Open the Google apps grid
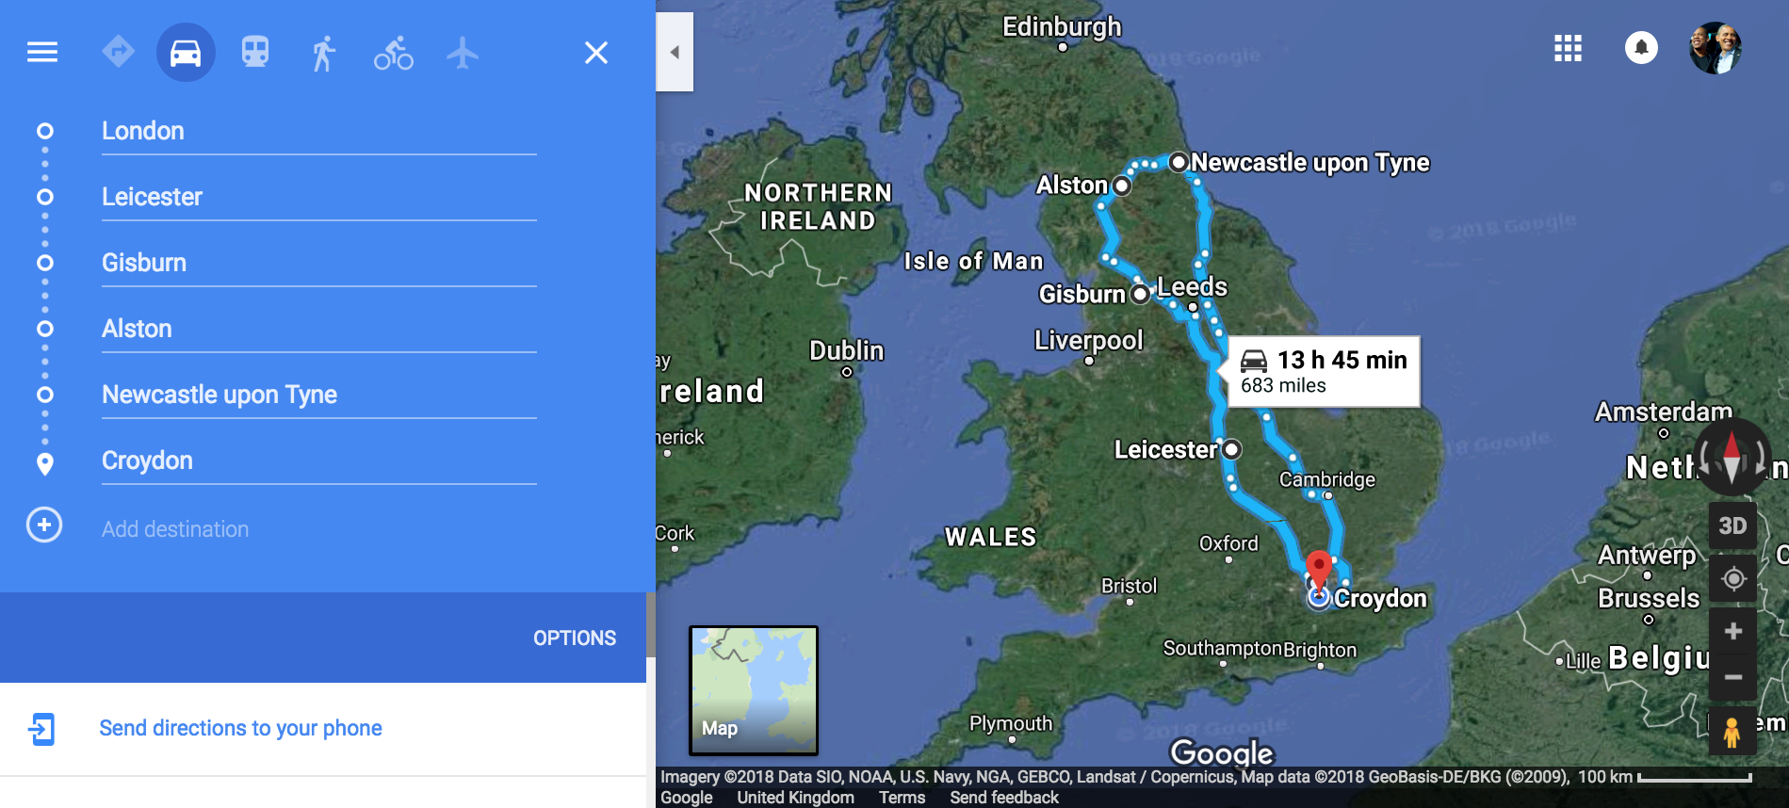 pos(1568,48)
